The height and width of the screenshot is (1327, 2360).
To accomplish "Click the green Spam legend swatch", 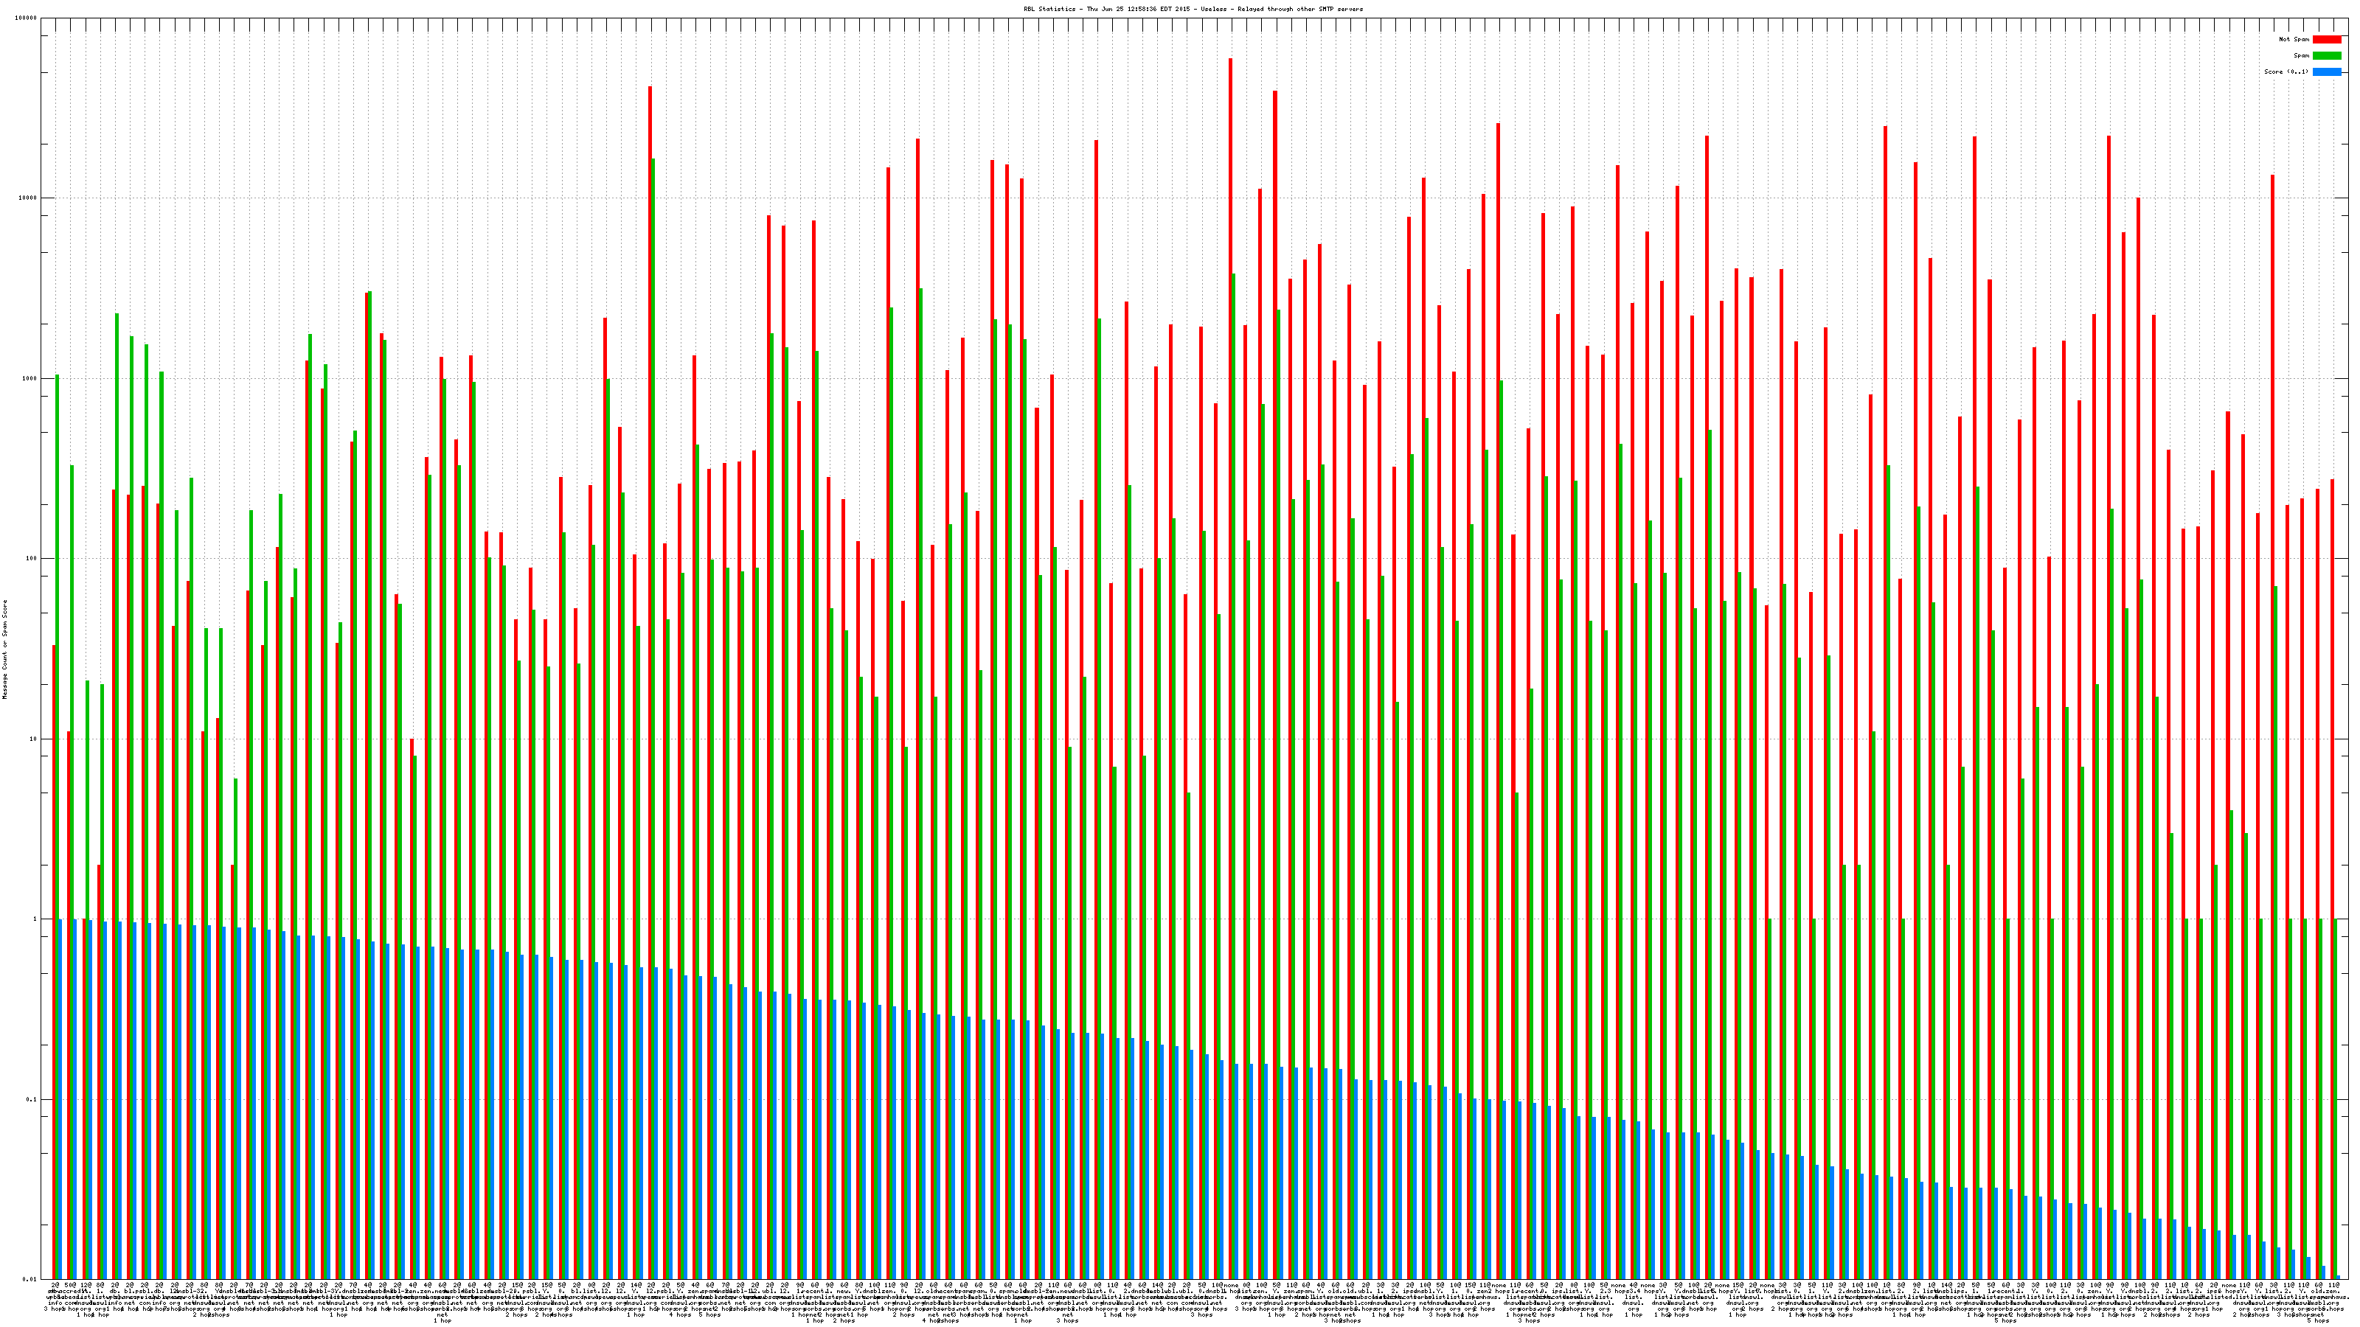I will tap(2326, 56).
